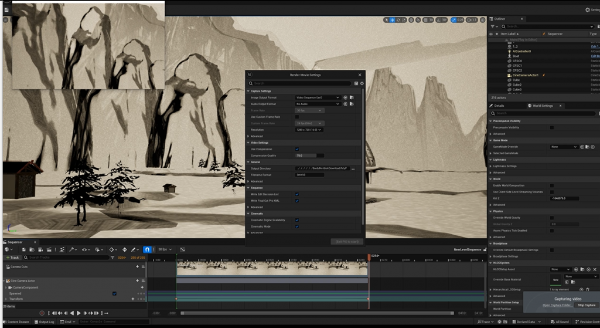Toggle Cinematic Engine Scalability checkbox
Viewport: 600px width, 328px height.
click(297, 220)
